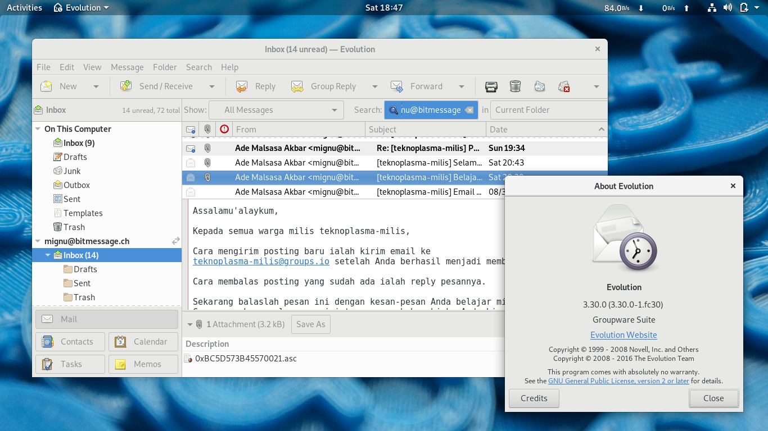Print the selected message
768x431 pixels.
click(x=491, y=86)
